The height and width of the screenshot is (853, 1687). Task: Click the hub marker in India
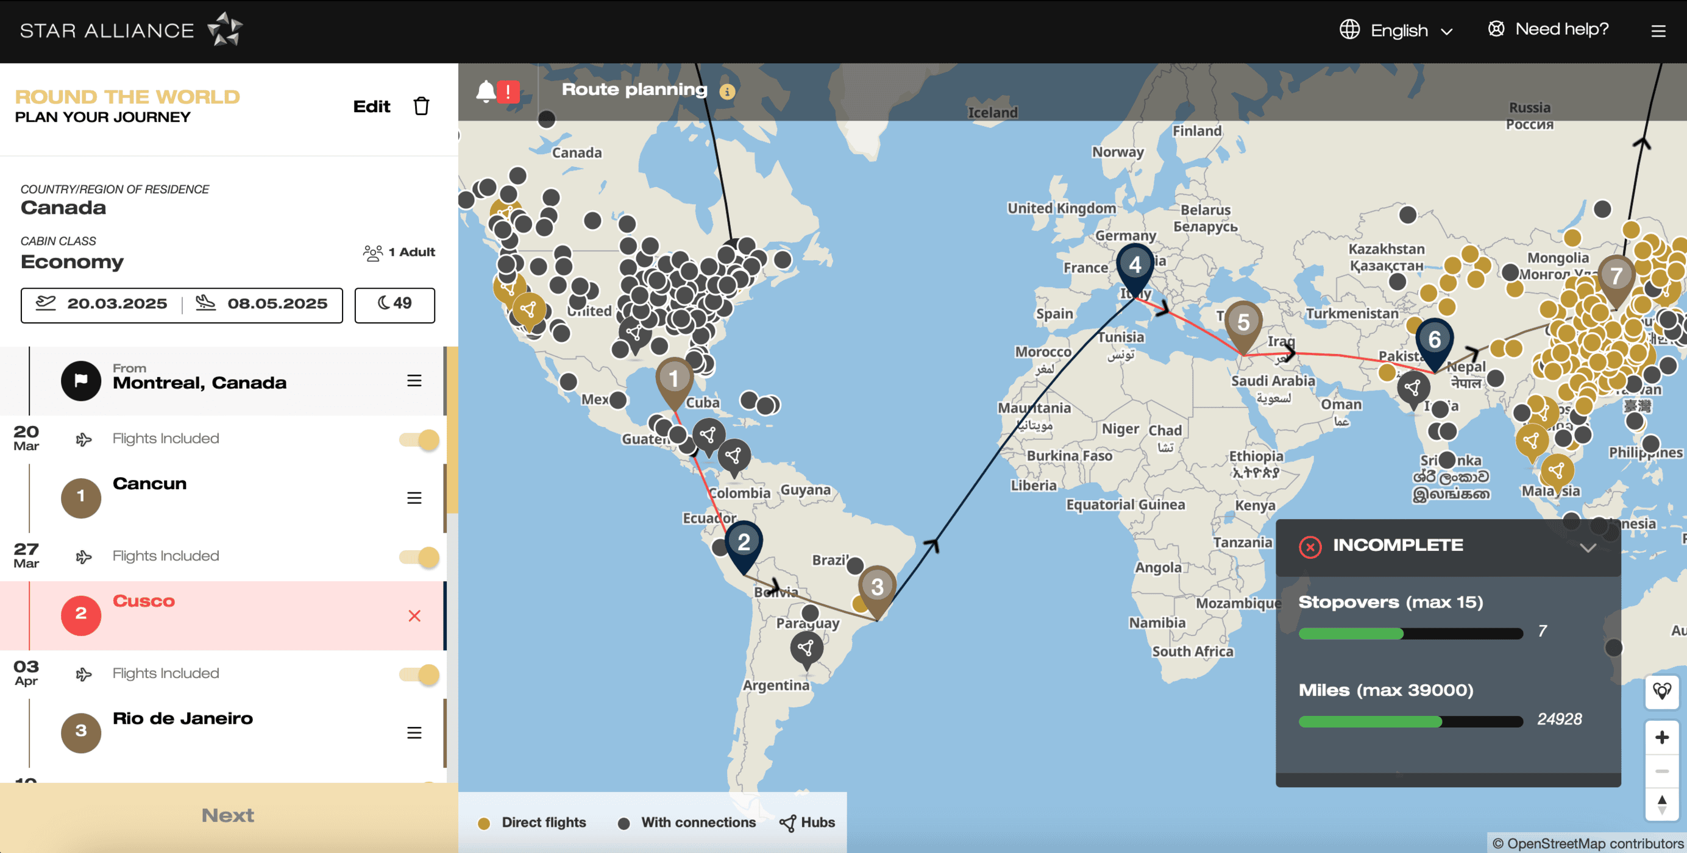[1413, 390]
